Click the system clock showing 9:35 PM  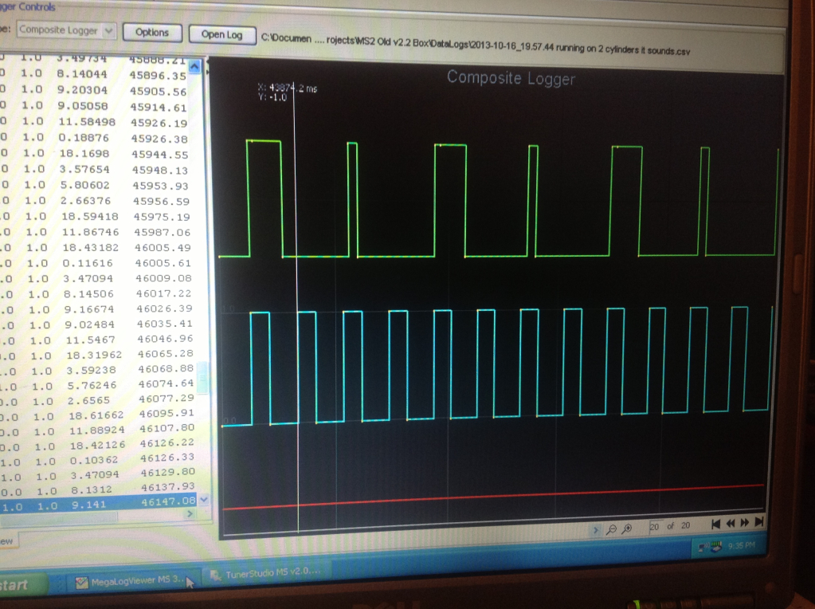tap(743, 547)
